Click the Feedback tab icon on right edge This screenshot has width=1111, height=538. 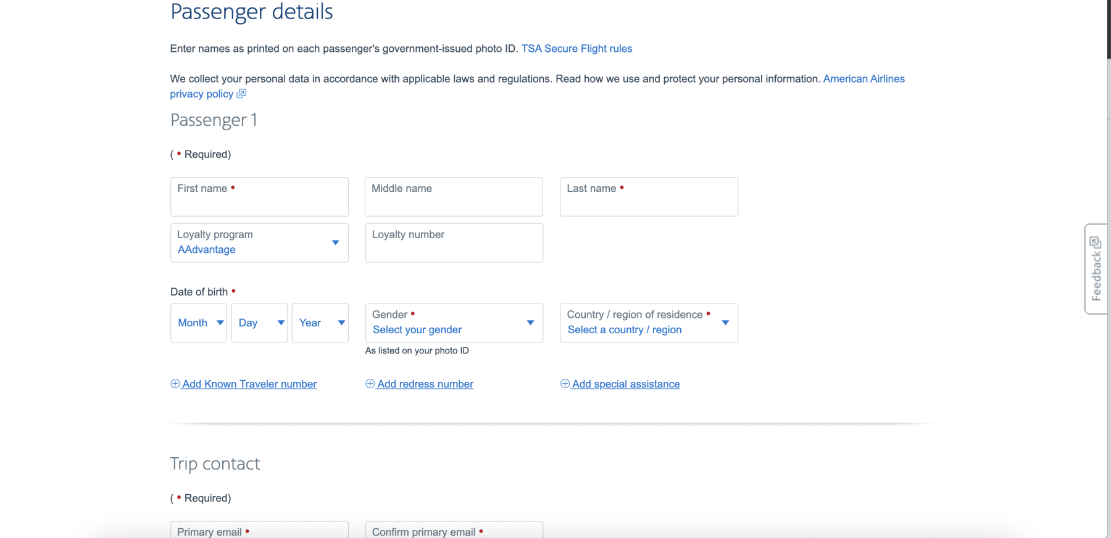tap(1096, 242)
